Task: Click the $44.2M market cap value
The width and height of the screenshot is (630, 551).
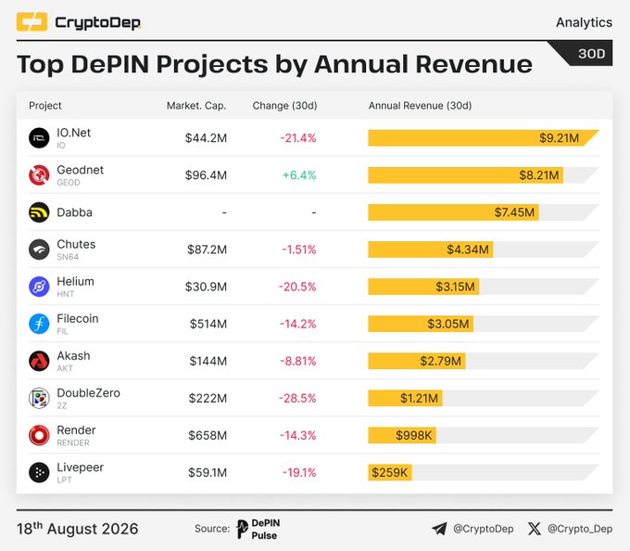Action: 206,138
